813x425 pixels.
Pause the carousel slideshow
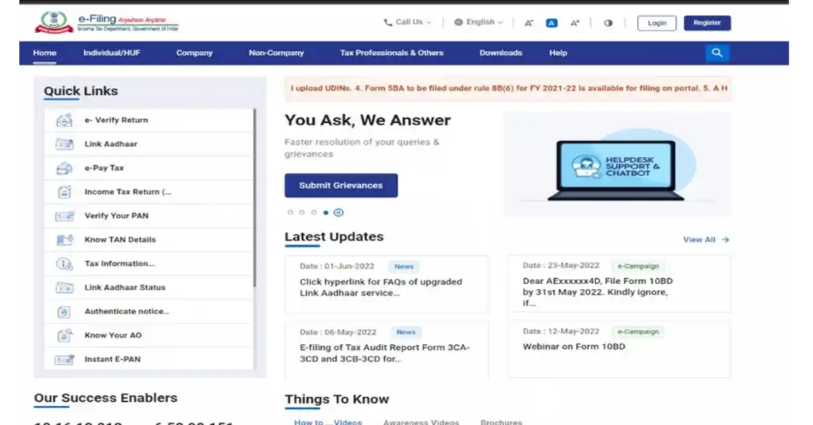point(339,212)
